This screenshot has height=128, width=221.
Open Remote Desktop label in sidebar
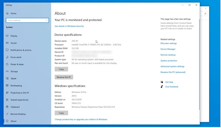pos(18,114)
